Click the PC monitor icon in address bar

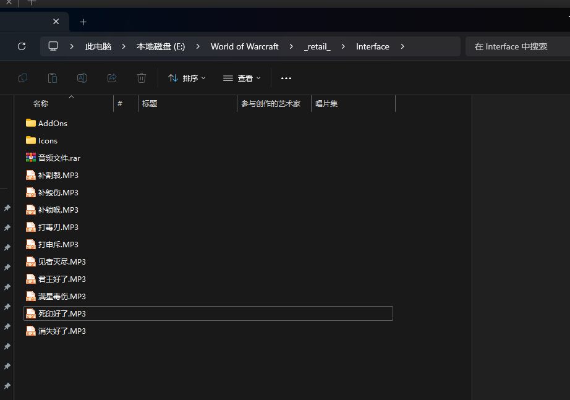[53, 46]
